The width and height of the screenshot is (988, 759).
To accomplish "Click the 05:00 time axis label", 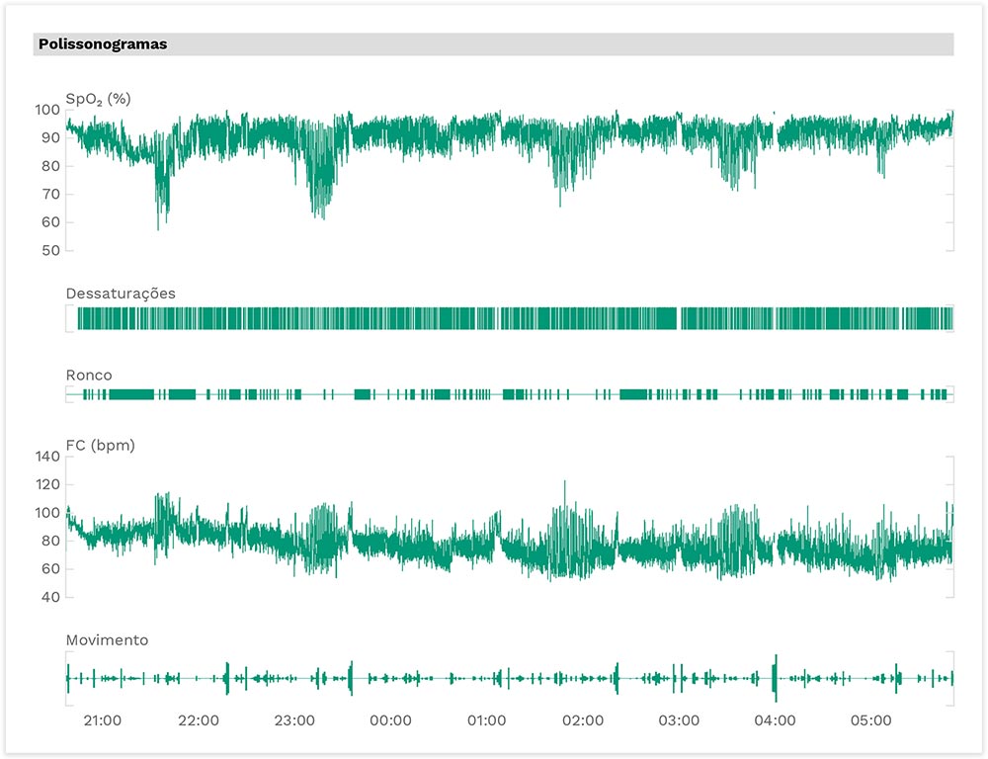I will point(870,720).
